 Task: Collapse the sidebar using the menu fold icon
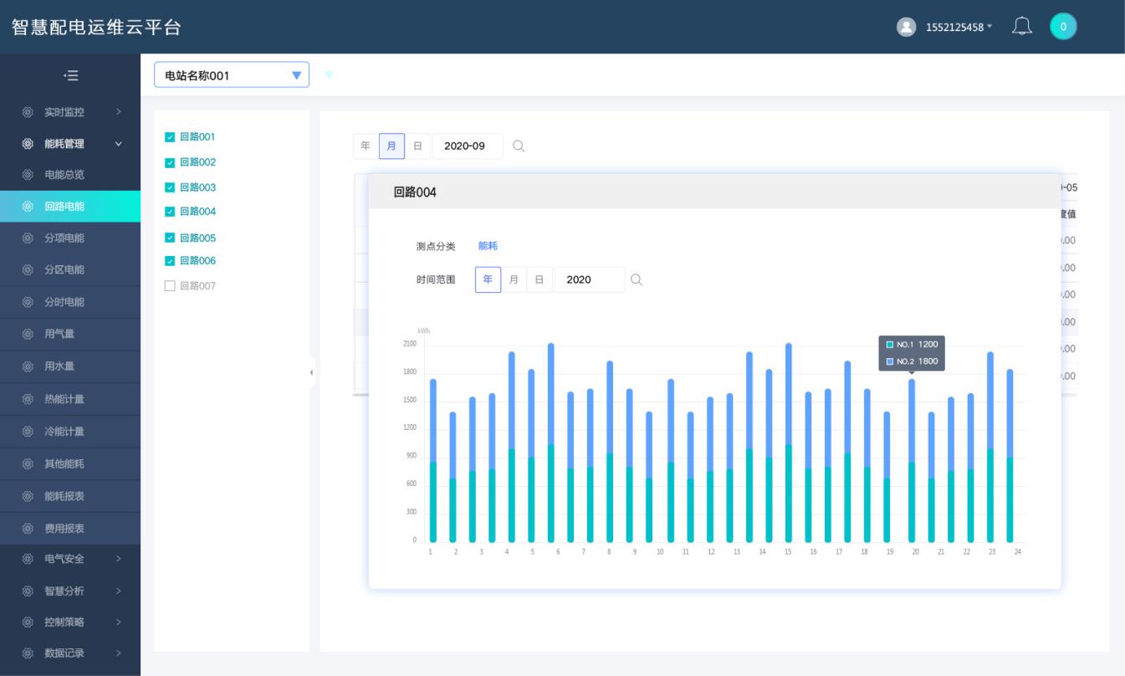click(71, 76)
